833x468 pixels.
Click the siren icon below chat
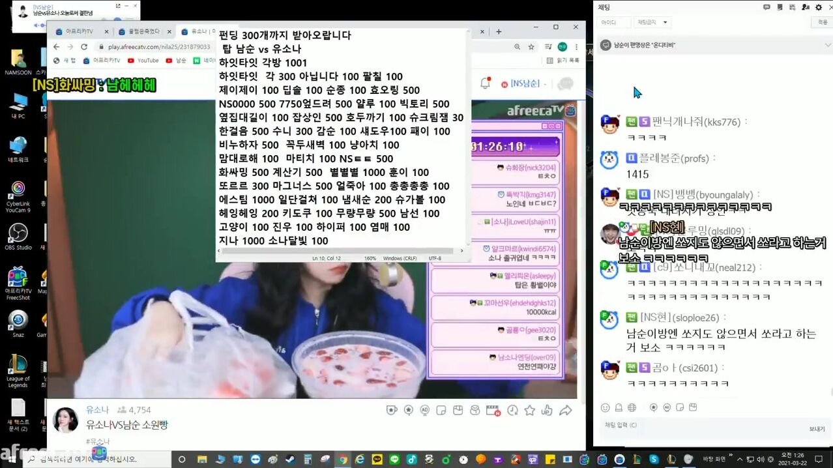click(619, 407)
